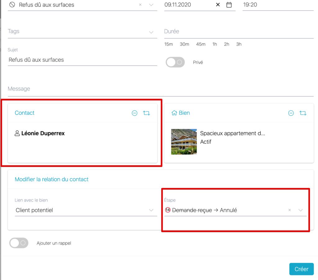The height and width of the screenshot is (280, 318).
Task: Replace the property using the Bien swap icon
Action: [x=303, y=113]
